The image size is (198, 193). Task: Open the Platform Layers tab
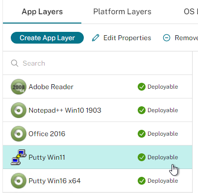(x=122, y=12)
